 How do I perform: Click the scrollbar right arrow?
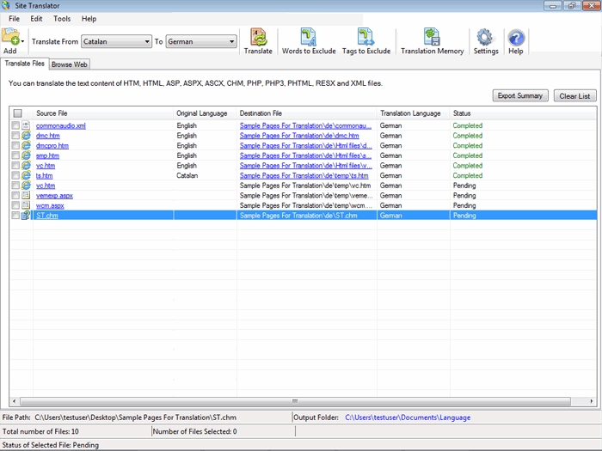tap(592, 401)
